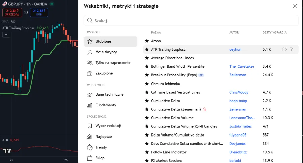Open author profile noop-noop

click(x=238, y=101)
